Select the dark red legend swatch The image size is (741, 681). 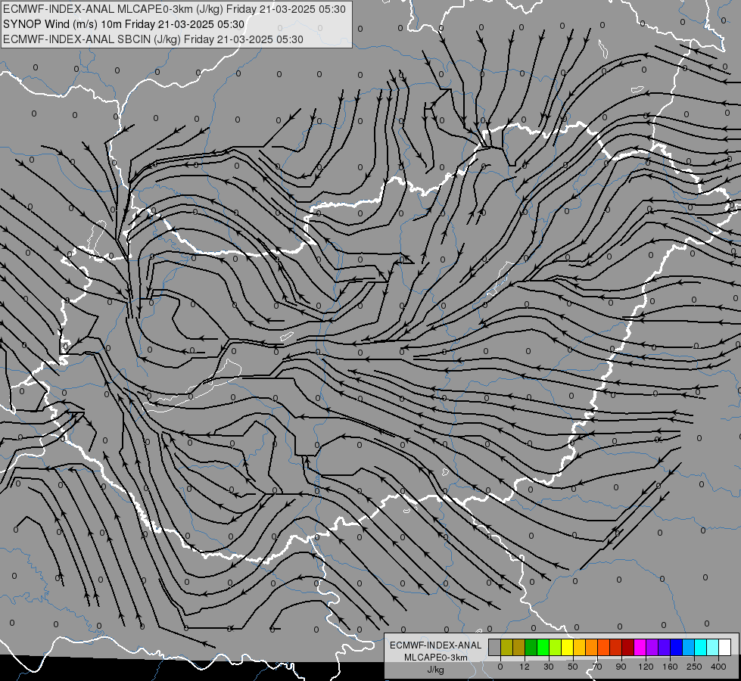628,647
